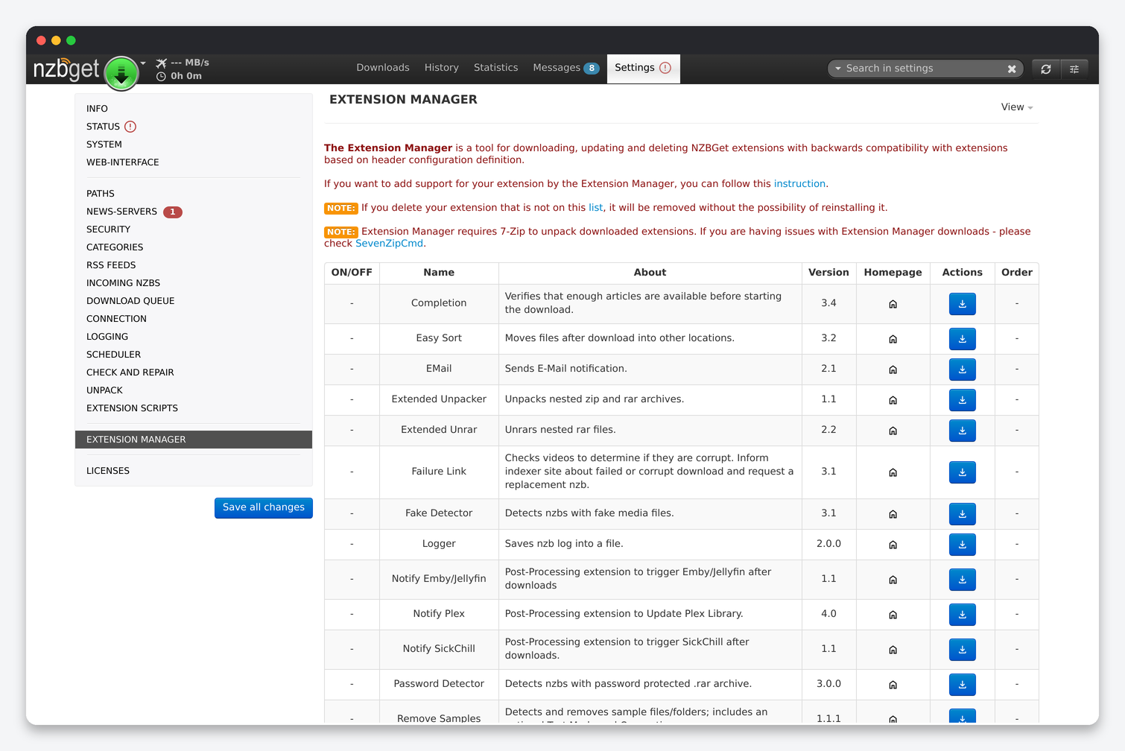The image size is (1125, 751).
Task: Open dropdown arrow beside the green button
Action: point(143,63)
